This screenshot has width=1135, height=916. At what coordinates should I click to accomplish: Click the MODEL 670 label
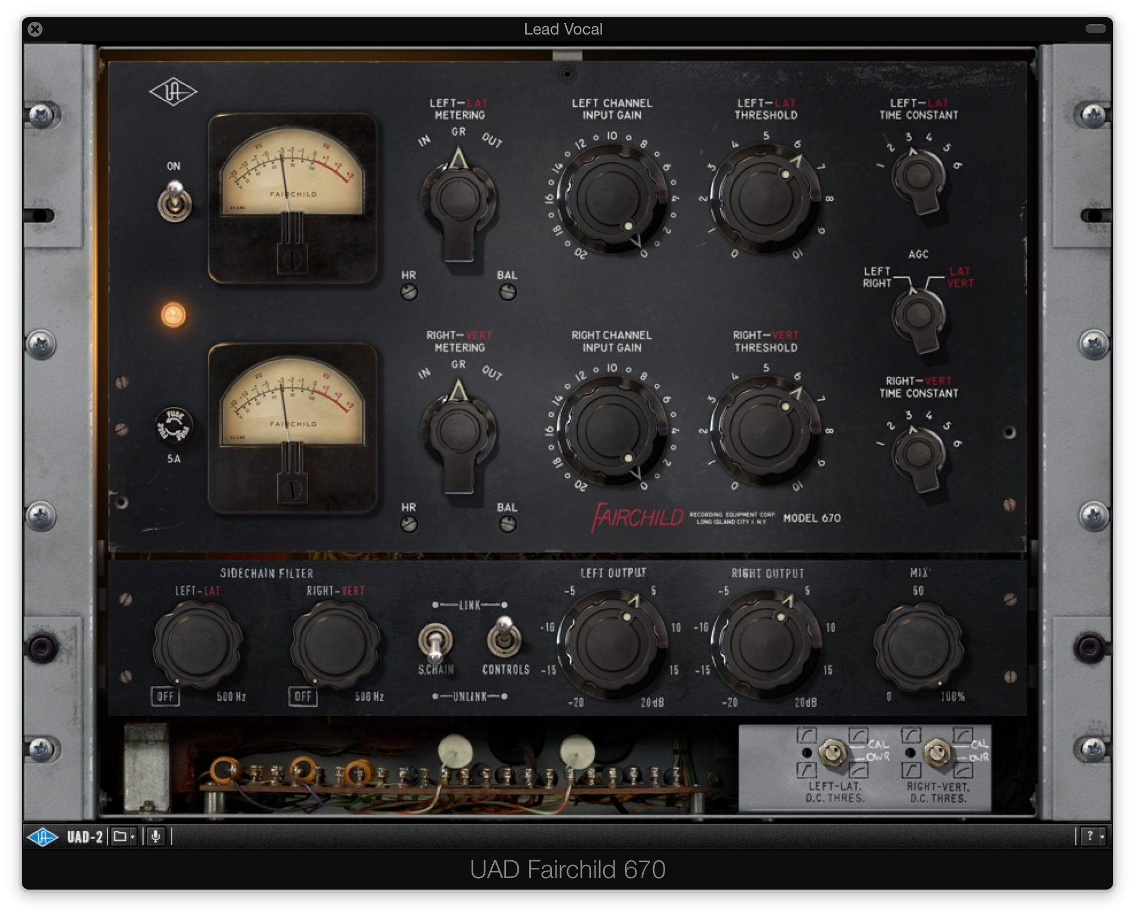[812, 518]
